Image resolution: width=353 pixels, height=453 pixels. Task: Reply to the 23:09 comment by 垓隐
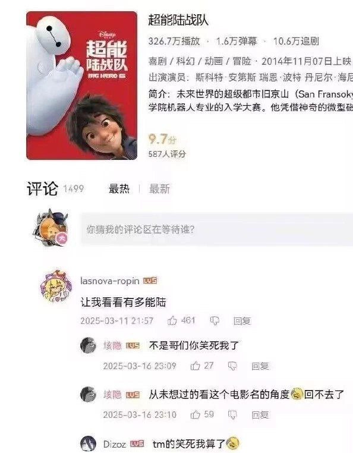(x=260, y=366)
